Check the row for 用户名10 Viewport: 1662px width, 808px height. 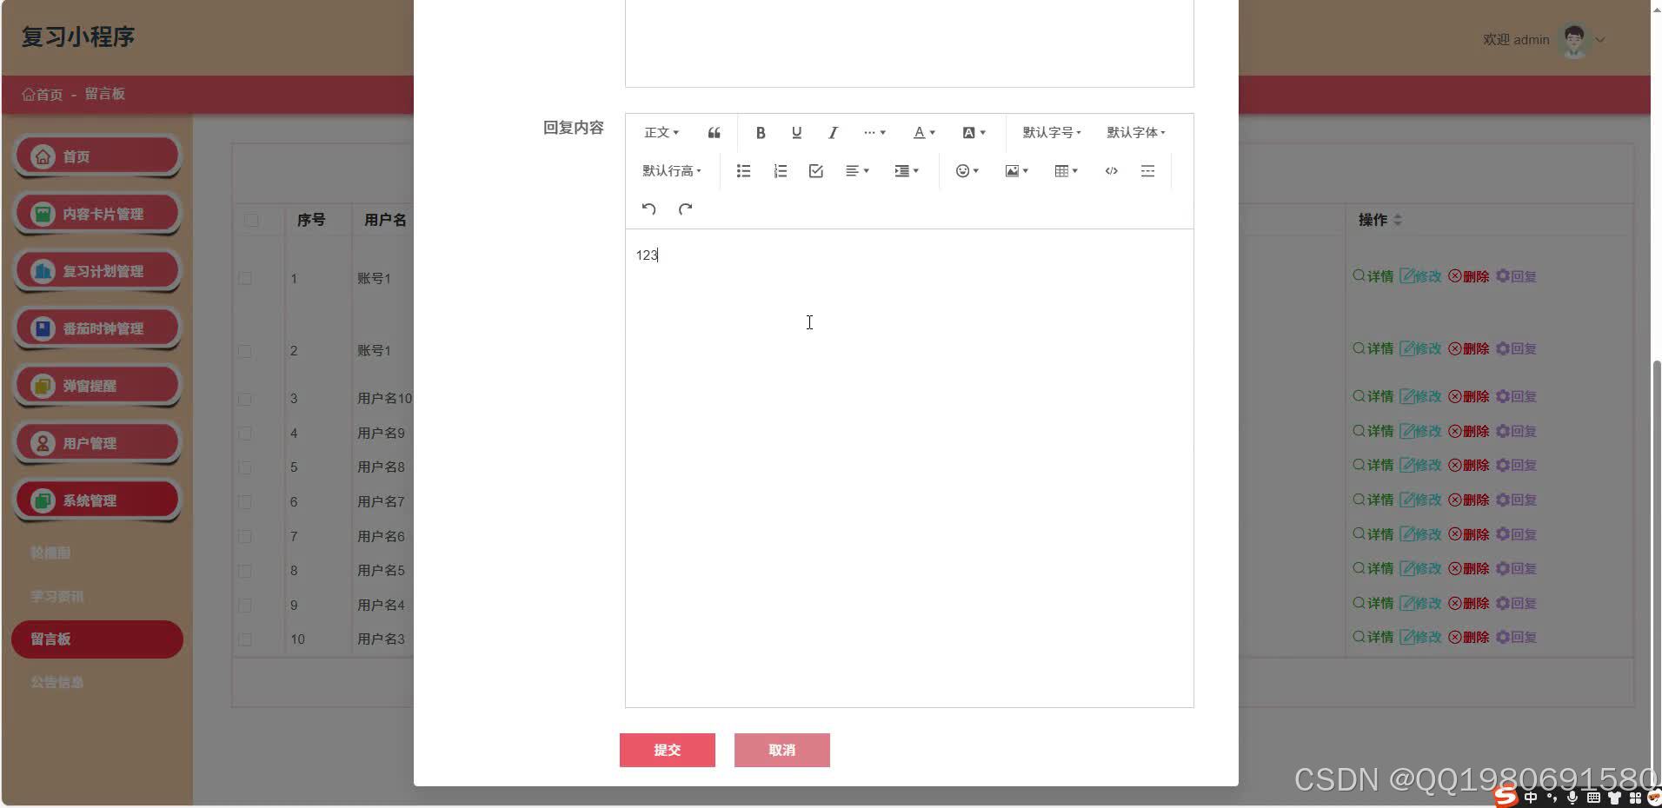click(246, 399)
